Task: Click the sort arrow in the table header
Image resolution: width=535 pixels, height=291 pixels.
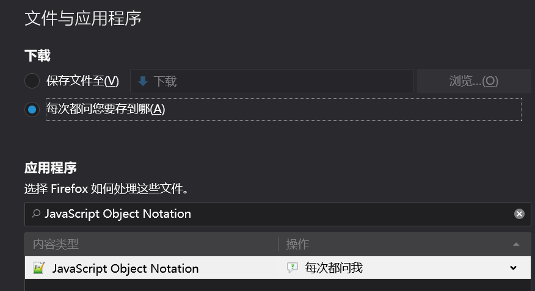Action: click(x=516, y=245)
